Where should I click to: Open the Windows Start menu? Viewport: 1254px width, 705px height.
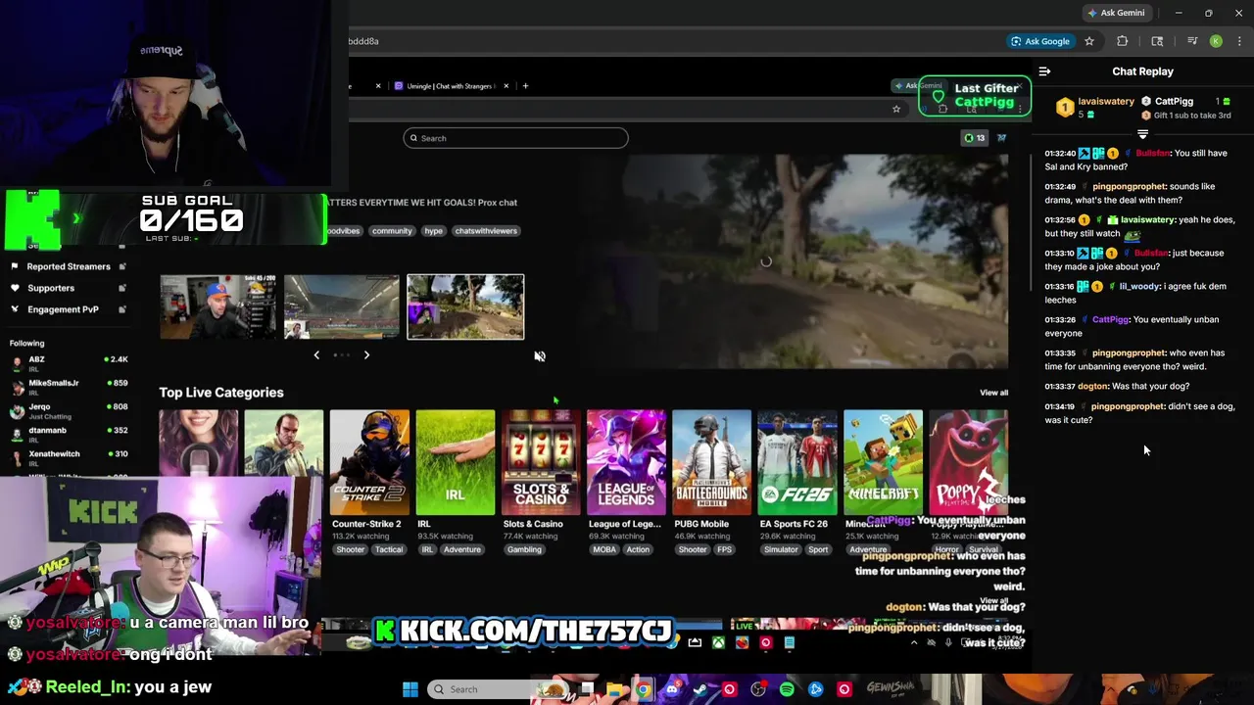(x=410, y=689)
